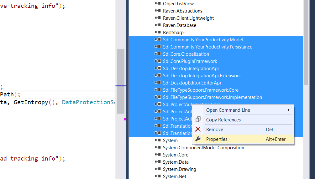The width and height of the screenshot is (315, 179).
Task: Click reference icon next to Sdl.Core.PluginFramework
Action: (x=158, y=61)
